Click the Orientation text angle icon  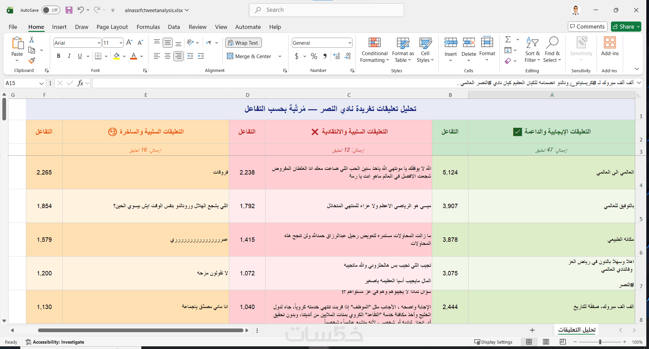[190, 43]
